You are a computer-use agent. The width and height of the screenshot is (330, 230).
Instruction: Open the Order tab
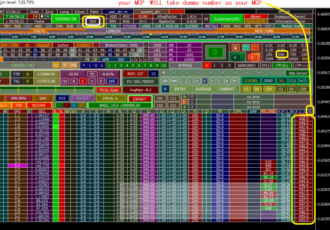34,12
